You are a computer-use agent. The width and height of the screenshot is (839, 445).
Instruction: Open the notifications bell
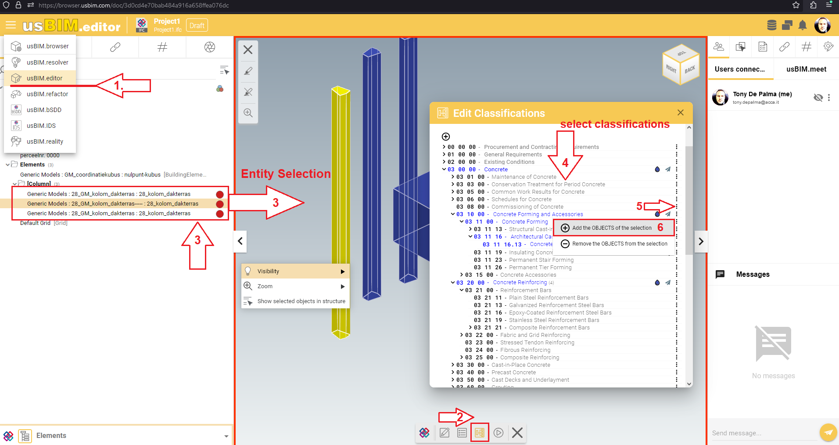pyautogui.click(x=803, y=25)
